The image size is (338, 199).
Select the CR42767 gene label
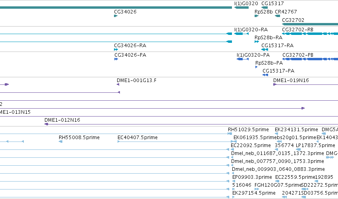click(286, 11)
